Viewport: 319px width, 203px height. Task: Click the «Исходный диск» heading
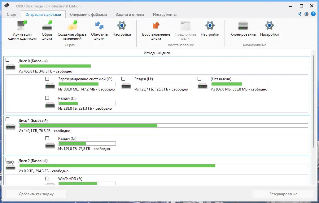[157, 53]
